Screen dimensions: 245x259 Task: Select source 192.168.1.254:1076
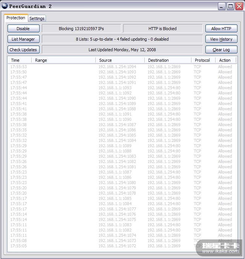(117, 215)
